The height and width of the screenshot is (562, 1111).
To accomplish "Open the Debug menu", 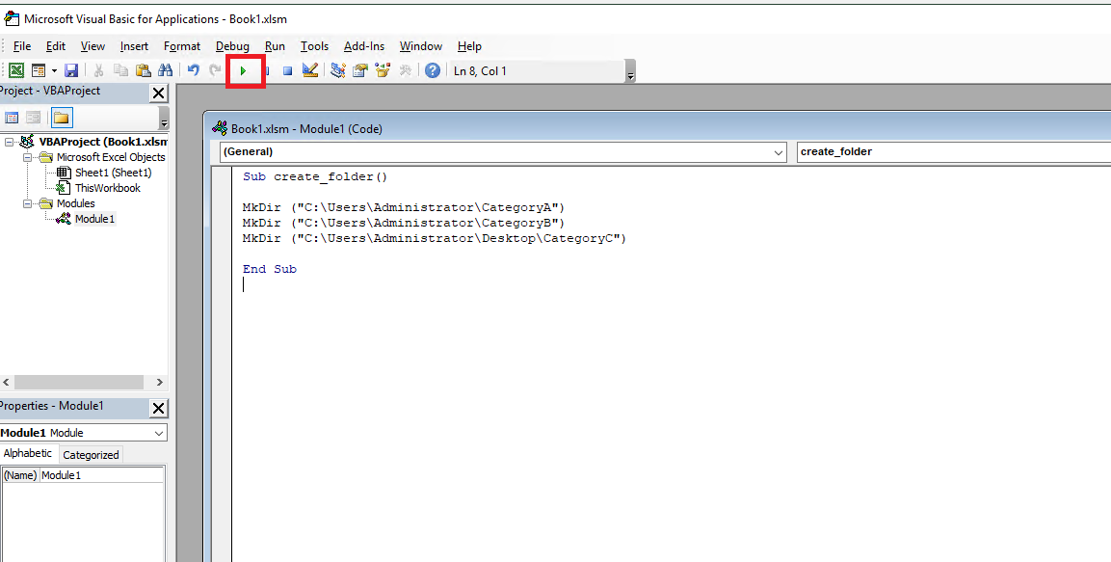I will tap(232, 46).
